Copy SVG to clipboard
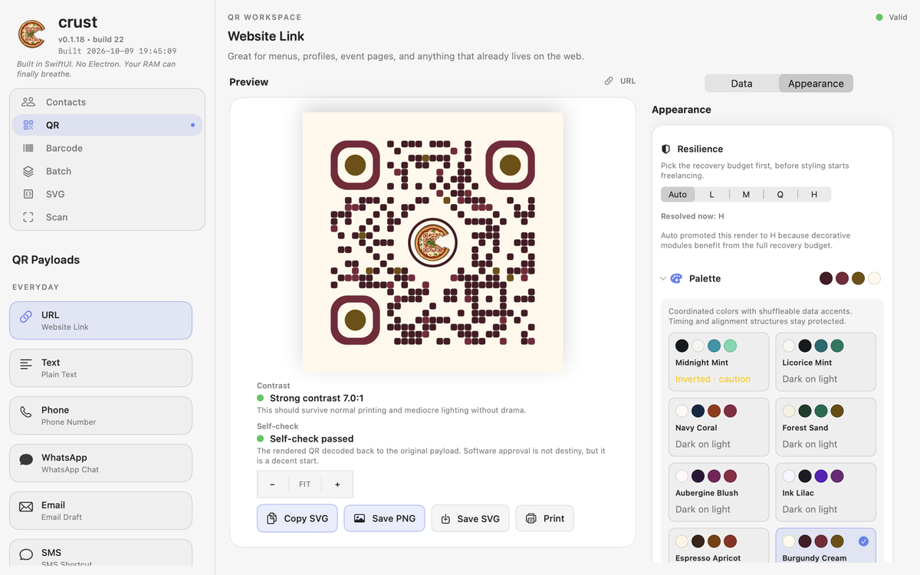920x575 pixels. click(x=297, y=518)
